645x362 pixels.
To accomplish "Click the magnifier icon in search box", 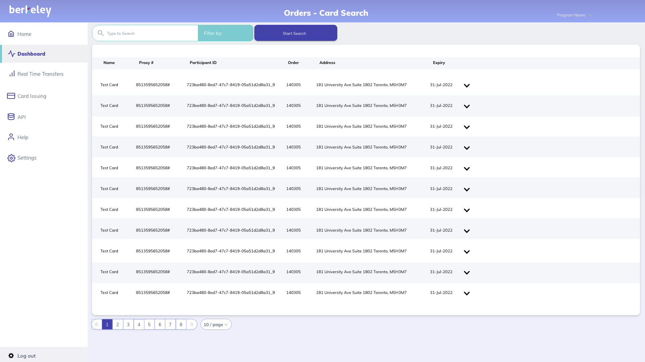I will coord(100,33).
